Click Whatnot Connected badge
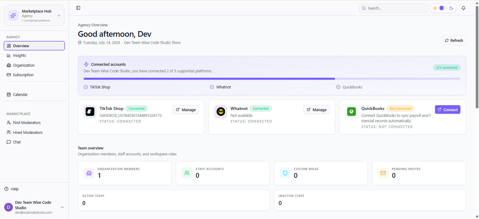 pos(261,108)
